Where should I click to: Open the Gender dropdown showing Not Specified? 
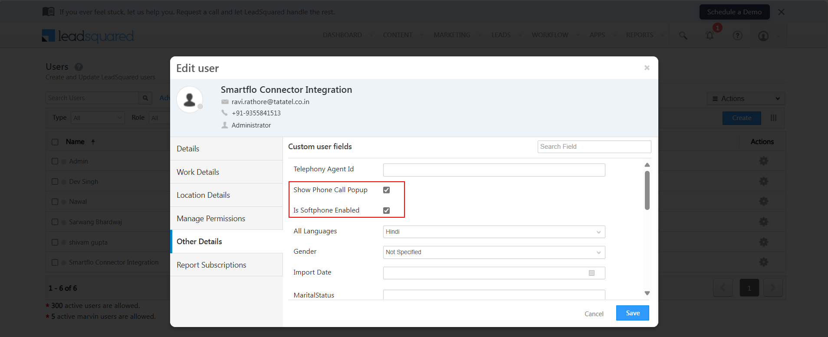click(x=494, y=252)
